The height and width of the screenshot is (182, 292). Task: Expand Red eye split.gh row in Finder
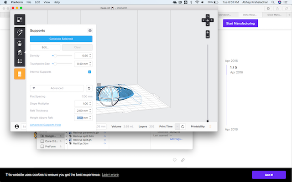66,140
